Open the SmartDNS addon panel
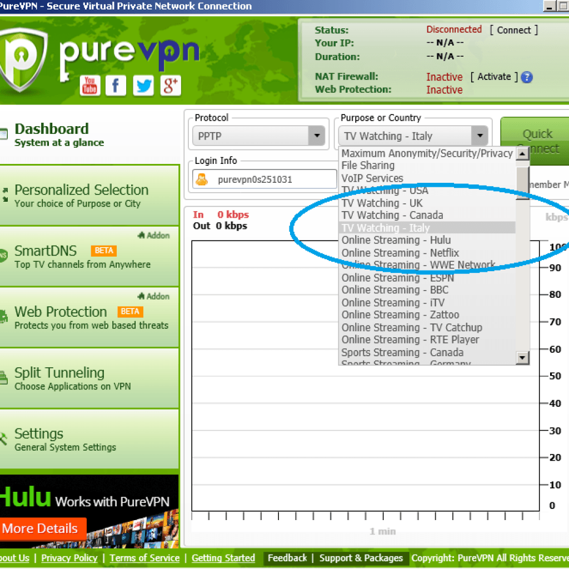Image resolution: width=569 pixels, height=569 pixels. [89, 257]
